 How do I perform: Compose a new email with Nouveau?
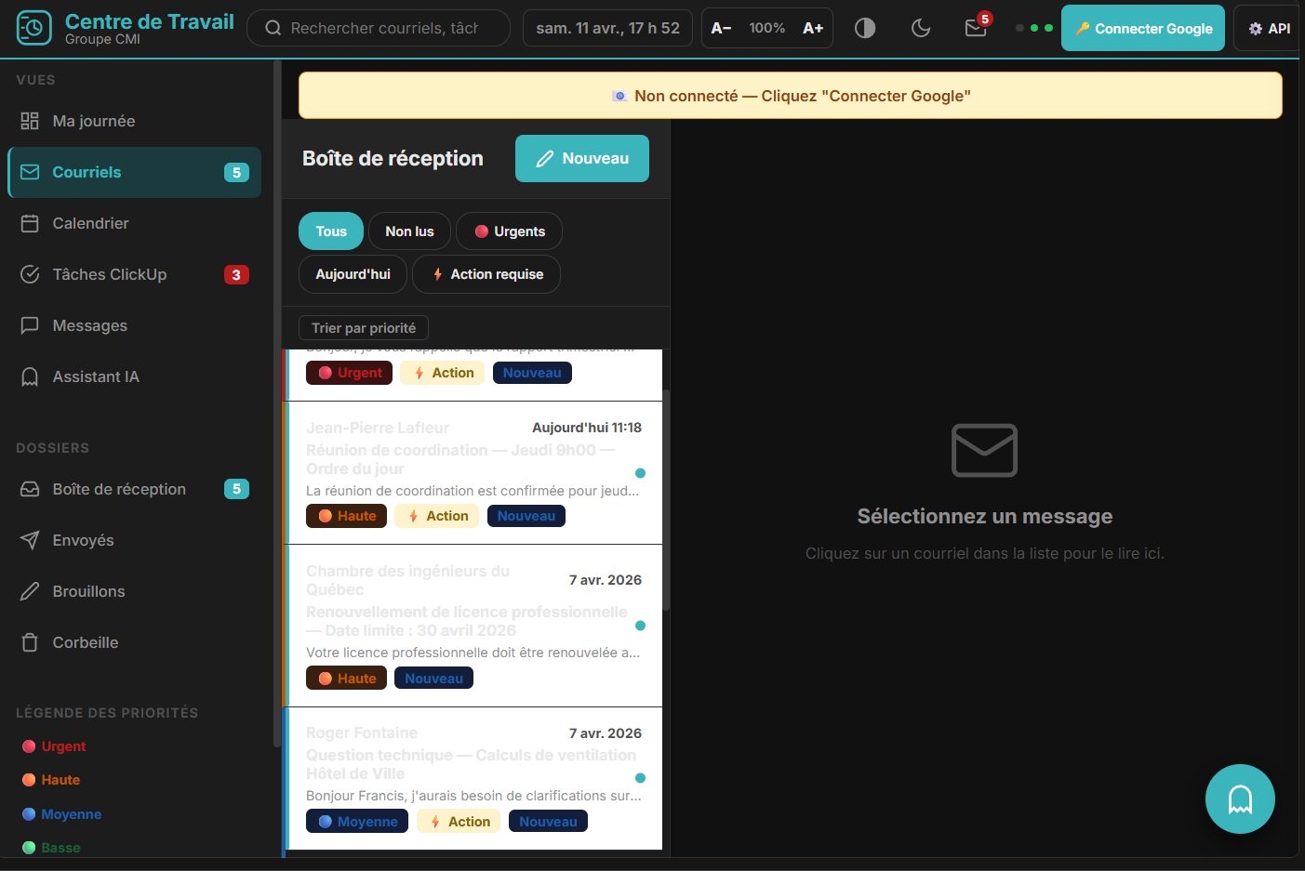582,158
